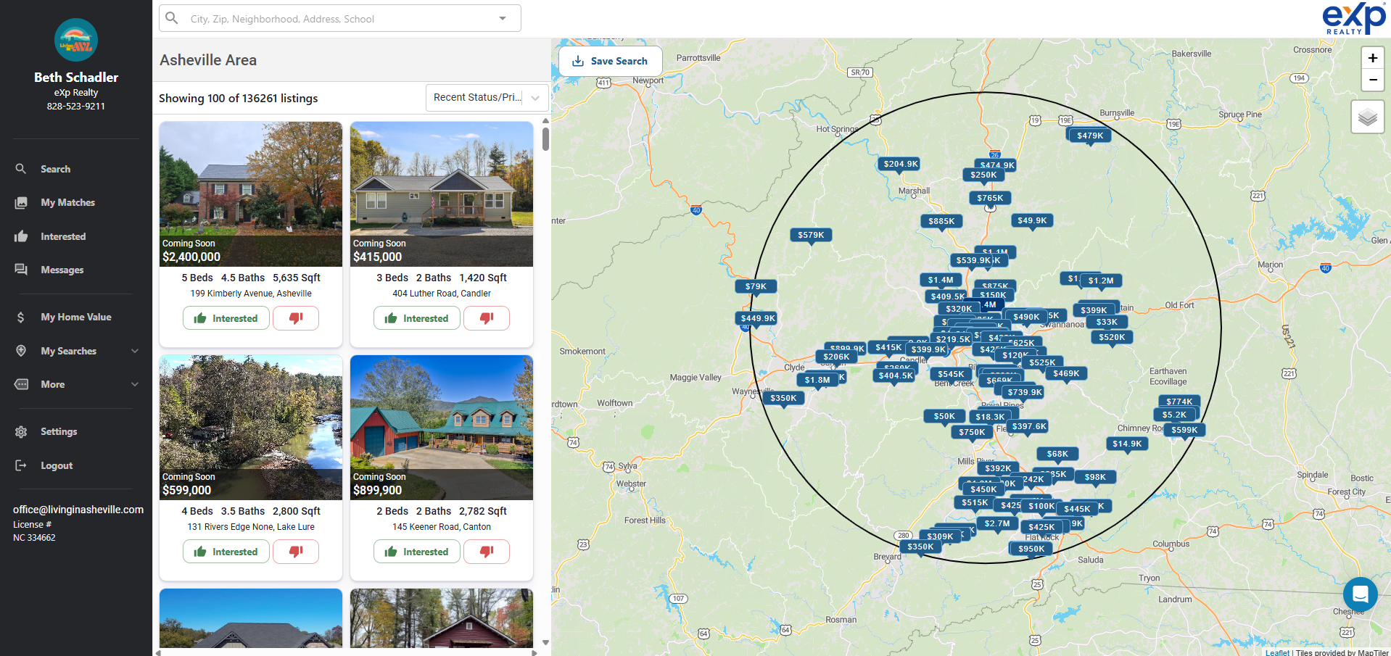Image resolution: width=1391 pixels, height=656 pixels.
Task: Click the office@livinginasheville.com email link
Action: click(x=78, y=510)
